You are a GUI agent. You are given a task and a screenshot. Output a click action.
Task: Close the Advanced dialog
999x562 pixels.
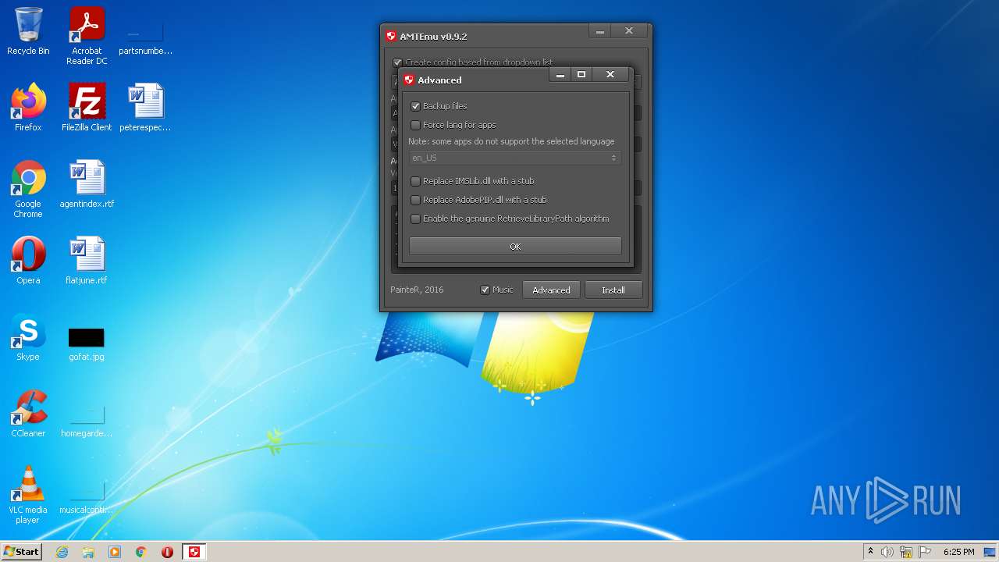point(610,74)
